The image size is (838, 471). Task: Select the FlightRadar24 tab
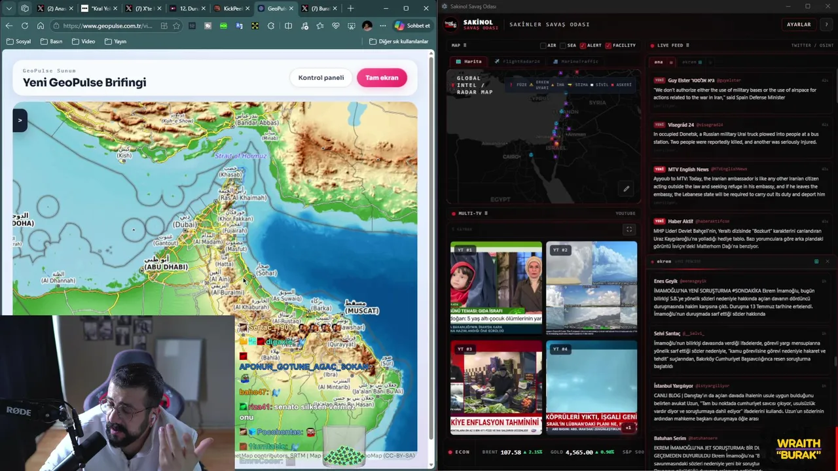[x=517, y=61]
